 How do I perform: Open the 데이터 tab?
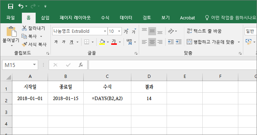click(126, 18)
